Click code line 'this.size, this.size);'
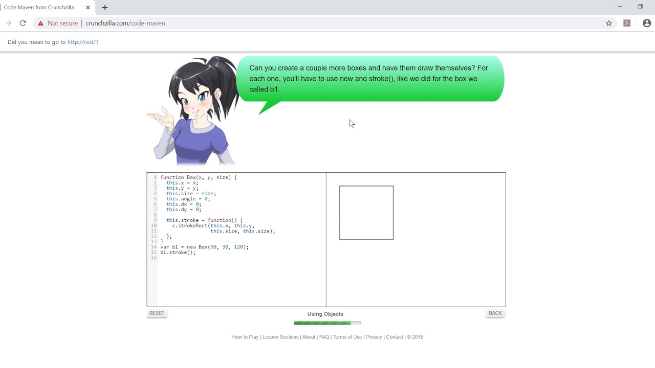 pos(243,231)
